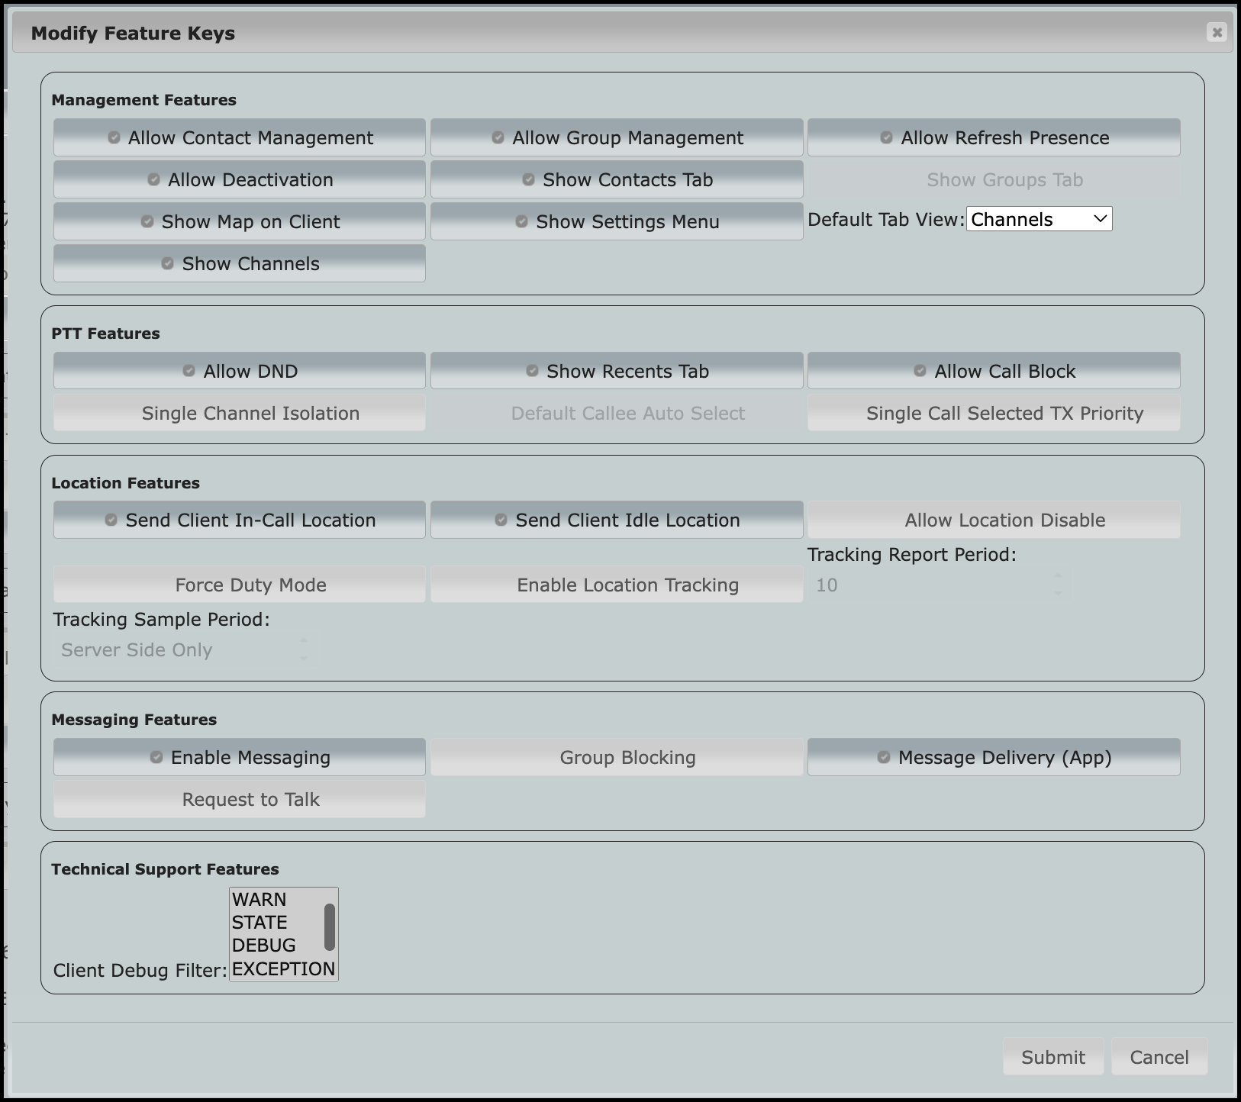Cancel the Modify Feature Keys dialog
Image resolution: width=1241 pixels, height=1102 pixels.
[1159, 1057]
